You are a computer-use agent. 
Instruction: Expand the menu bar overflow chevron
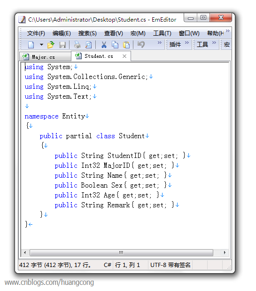coord(228,31)
